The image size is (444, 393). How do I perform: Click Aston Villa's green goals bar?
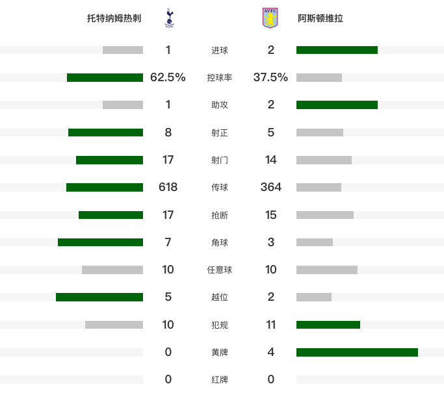(x=337, y=50)
